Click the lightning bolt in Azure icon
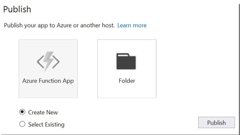This screenshot has width=240, height=135. click(48, 61)
